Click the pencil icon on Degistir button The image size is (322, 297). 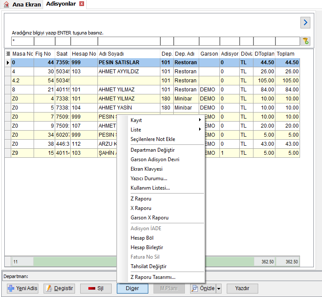point(49,288)
